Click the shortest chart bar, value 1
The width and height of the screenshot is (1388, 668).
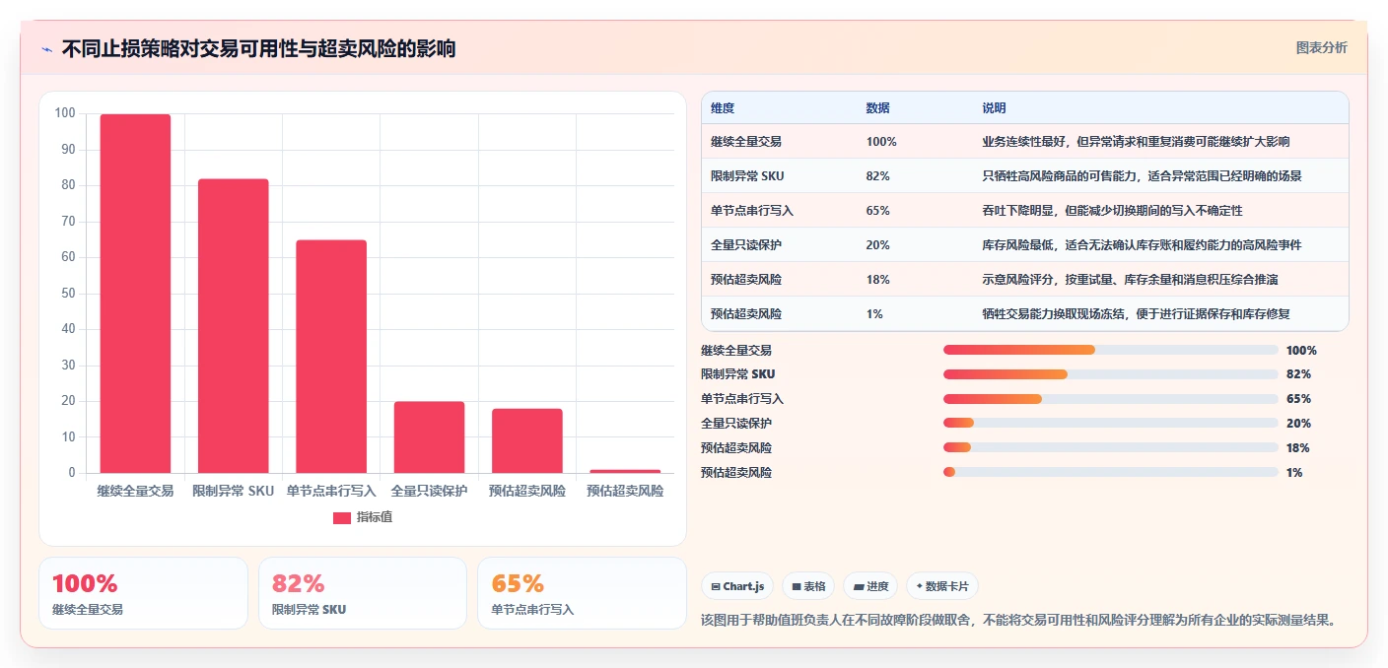625,471
